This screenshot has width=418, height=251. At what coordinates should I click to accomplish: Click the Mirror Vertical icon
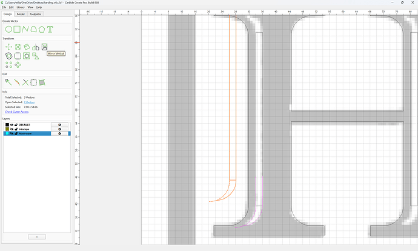tap(44, 47)
